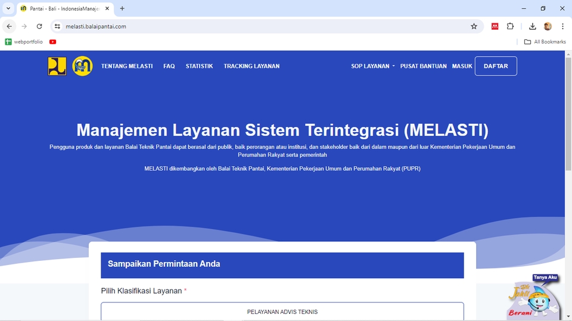Open TRACKING LAYANAN menu item
Screen dimensions: 572x321
pyautogui.click(x=251, y=66)
